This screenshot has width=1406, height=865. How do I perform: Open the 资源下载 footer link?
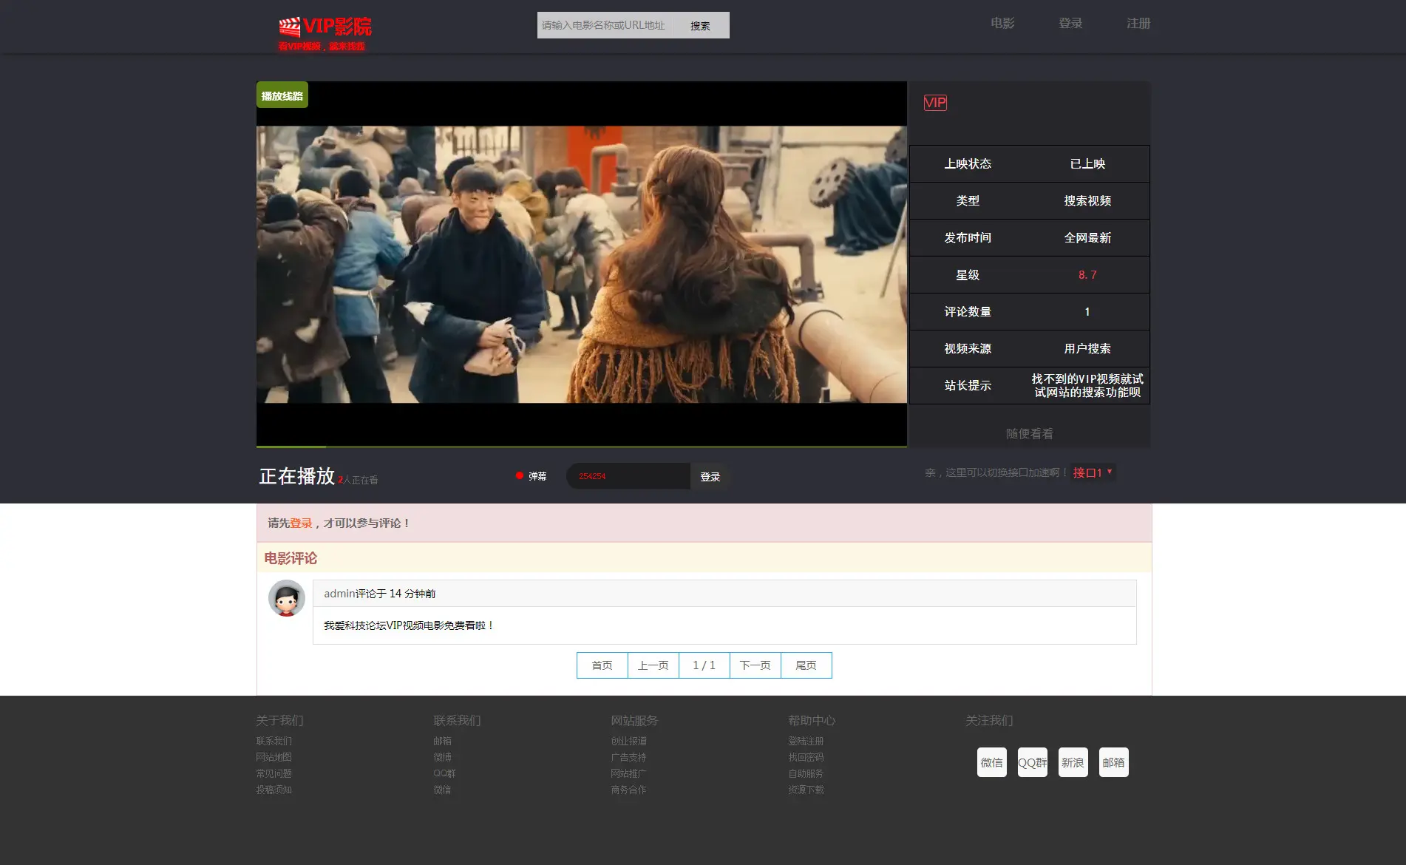[806, 790]
